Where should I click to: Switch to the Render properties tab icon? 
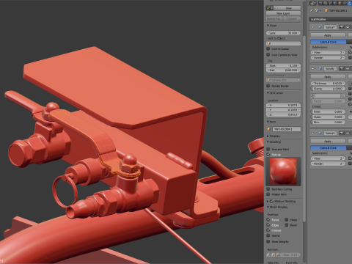[x=320, y=3]
